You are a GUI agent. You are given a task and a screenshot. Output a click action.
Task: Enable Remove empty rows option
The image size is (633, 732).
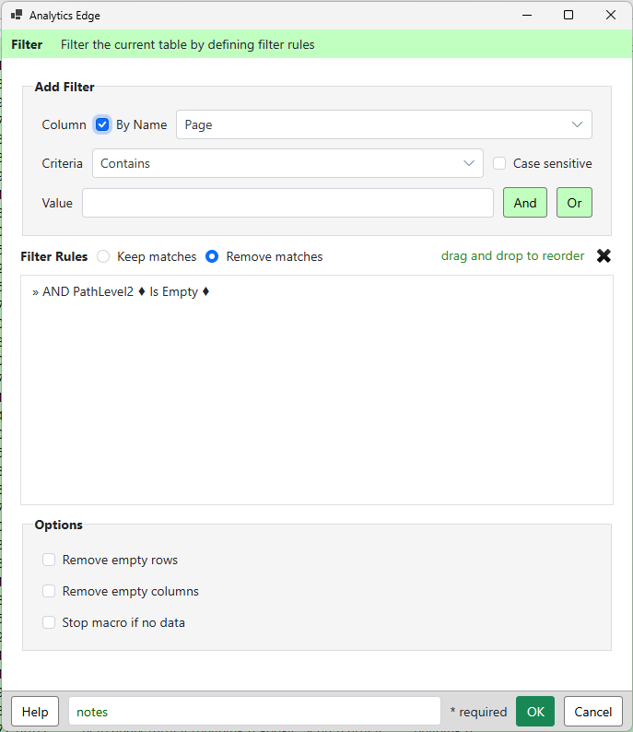[49, 560]
